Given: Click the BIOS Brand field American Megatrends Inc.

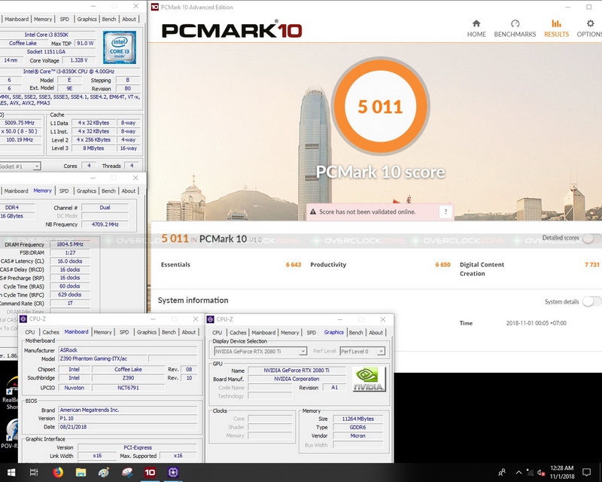Looking at the screenshot, I should point(128,410).
